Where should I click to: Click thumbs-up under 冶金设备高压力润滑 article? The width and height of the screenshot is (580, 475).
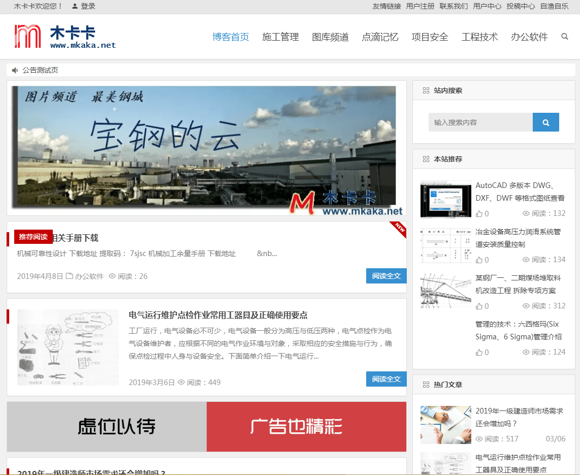479,260
